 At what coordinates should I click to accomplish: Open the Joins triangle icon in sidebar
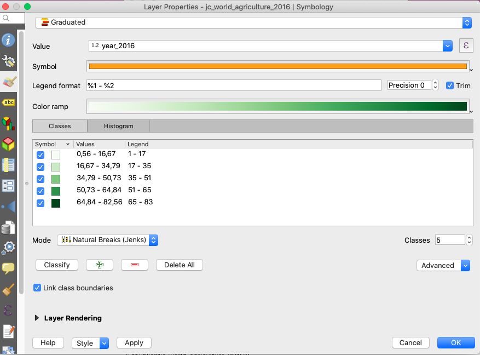coord(8,207)
